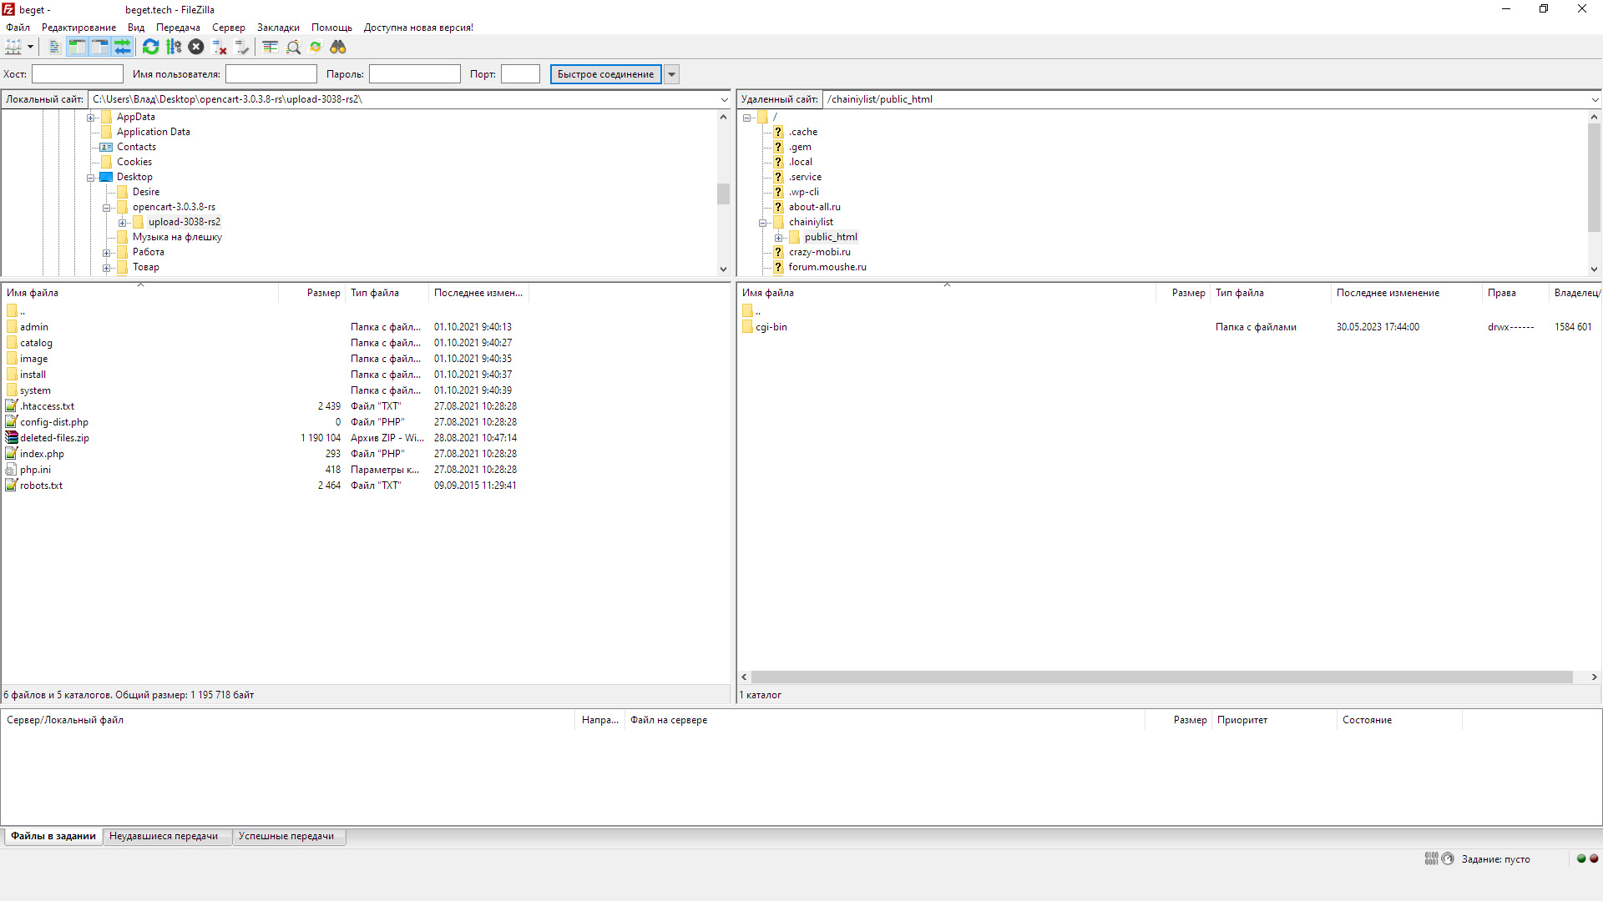This screenshot has height=901, width=1603.
Task: Click the Быстрое соединение button
Action: 605,74
